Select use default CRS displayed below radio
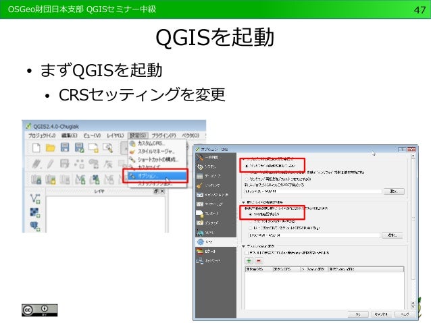431x323 pixels. (250, 228)
